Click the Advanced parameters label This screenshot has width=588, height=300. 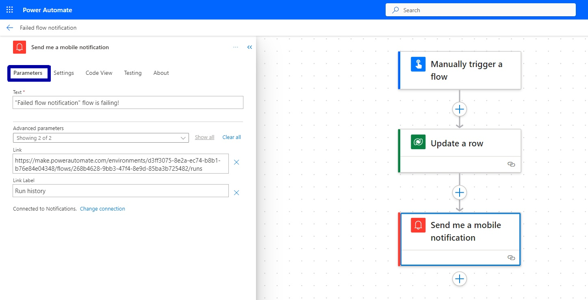click(38, 128)
